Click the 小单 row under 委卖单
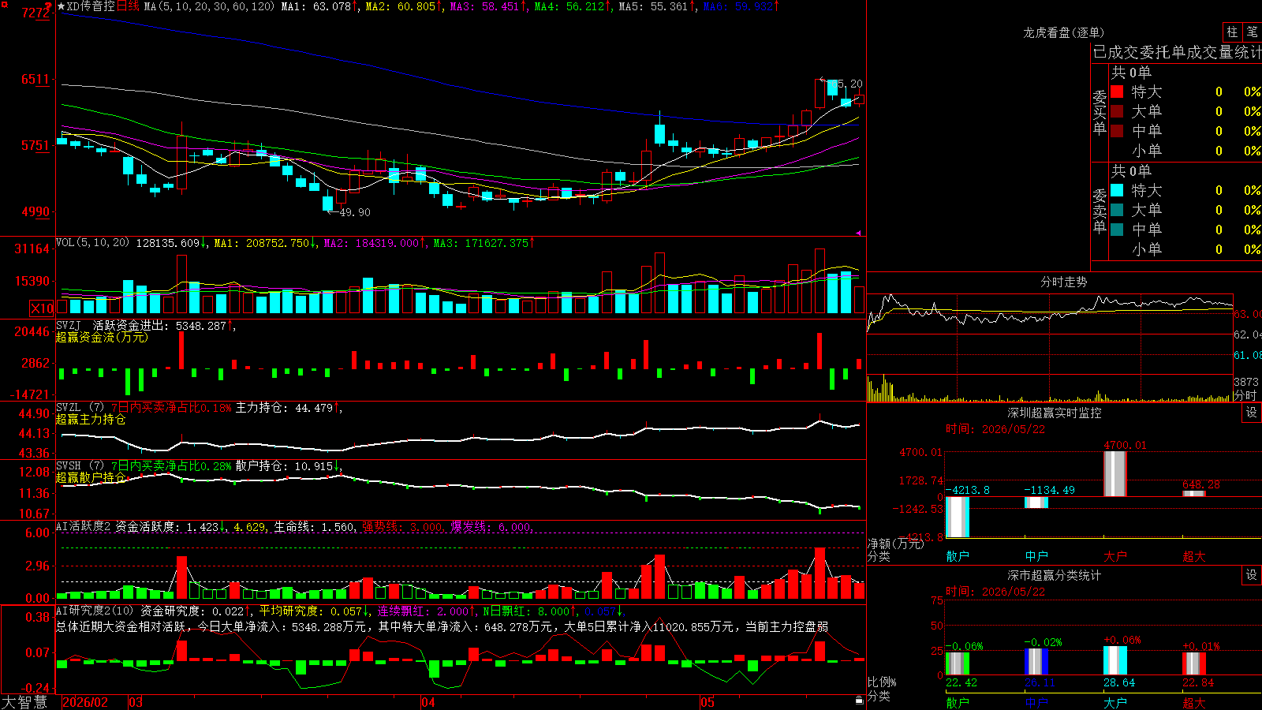This screenshot has width=1262, height=710. tap(1185, 249)
